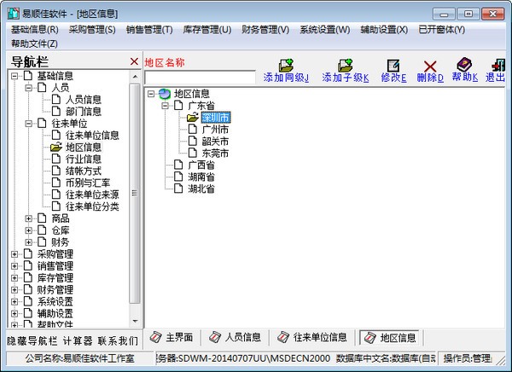Click the 隐藏导航栏 button

tap(32, 340)
